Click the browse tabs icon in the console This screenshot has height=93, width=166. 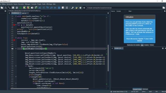pyautogui.click(x=112, y=48)
